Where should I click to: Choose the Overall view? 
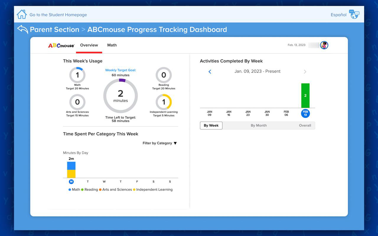tap(305, 125)
